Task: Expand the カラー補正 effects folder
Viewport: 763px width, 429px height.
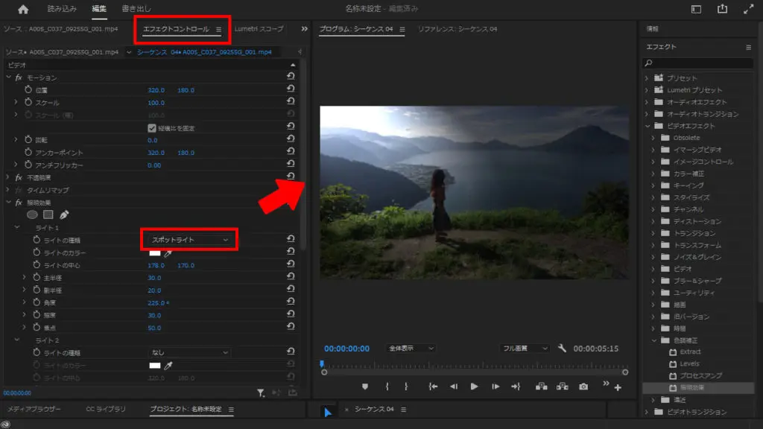Action: pyautogui.click(x=653, y=174)
